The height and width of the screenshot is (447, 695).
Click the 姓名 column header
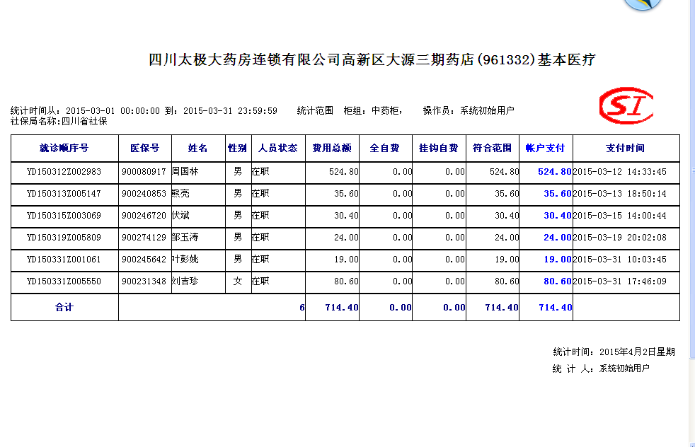197,148
